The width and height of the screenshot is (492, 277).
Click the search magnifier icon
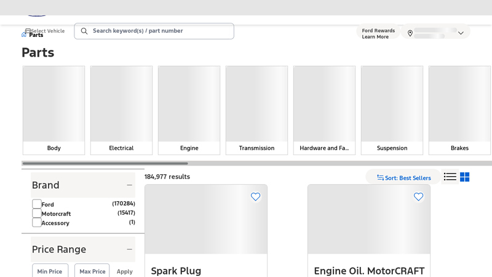(x=84, y=31)
